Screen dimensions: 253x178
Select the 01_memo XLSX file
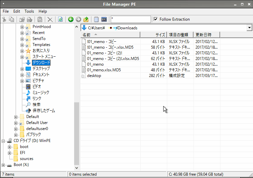point(95,64)
